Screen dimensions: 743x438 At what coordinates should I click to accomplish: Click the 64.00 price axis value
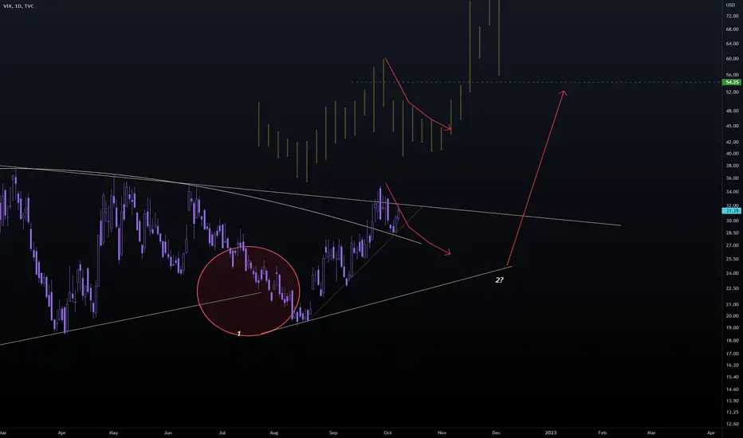732,44
